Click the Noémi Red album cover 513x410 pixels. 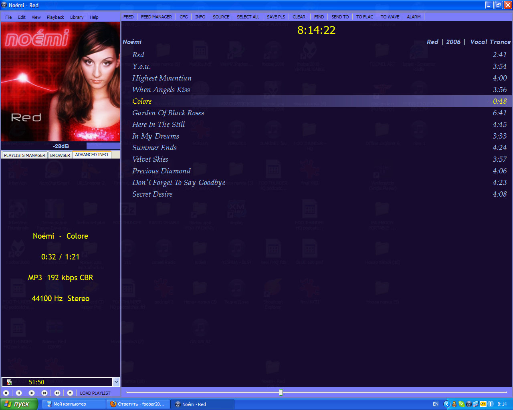(61, 82)
